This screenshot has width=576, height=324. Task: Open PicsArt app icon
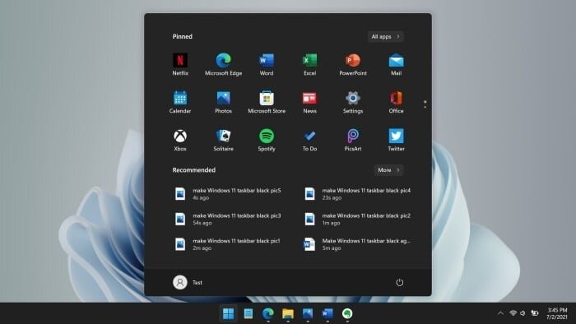pos(353,140)
